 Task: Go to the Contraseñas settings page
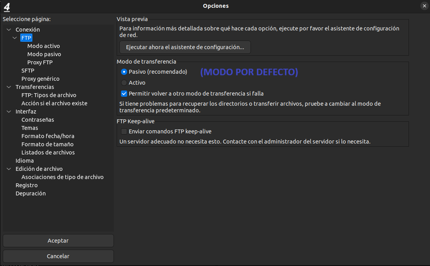click(37, 120)
